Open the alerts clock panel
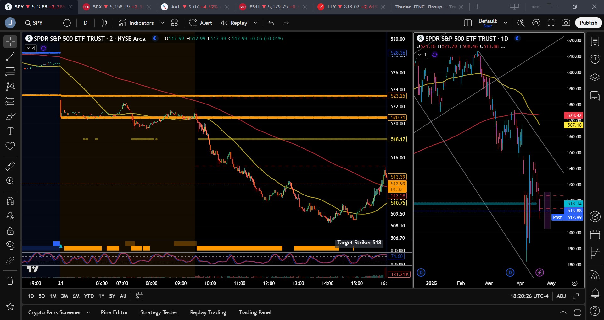604x320 pixels. (x=595, y=59)
